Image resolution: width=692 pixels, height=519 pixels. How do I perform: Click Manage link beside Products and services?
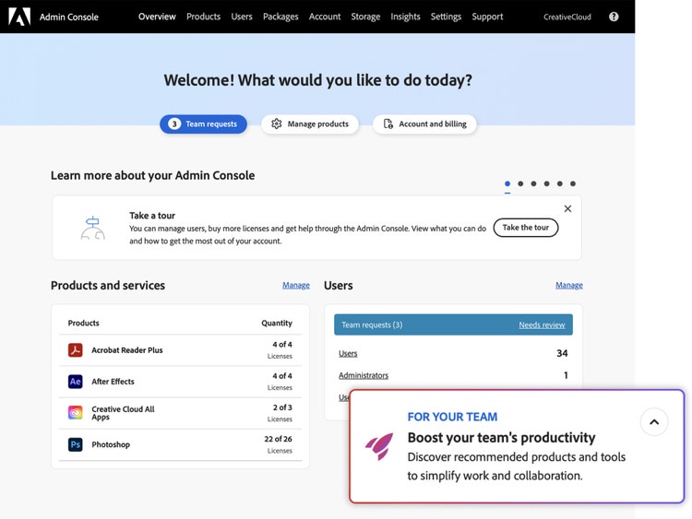coord(295,286)
